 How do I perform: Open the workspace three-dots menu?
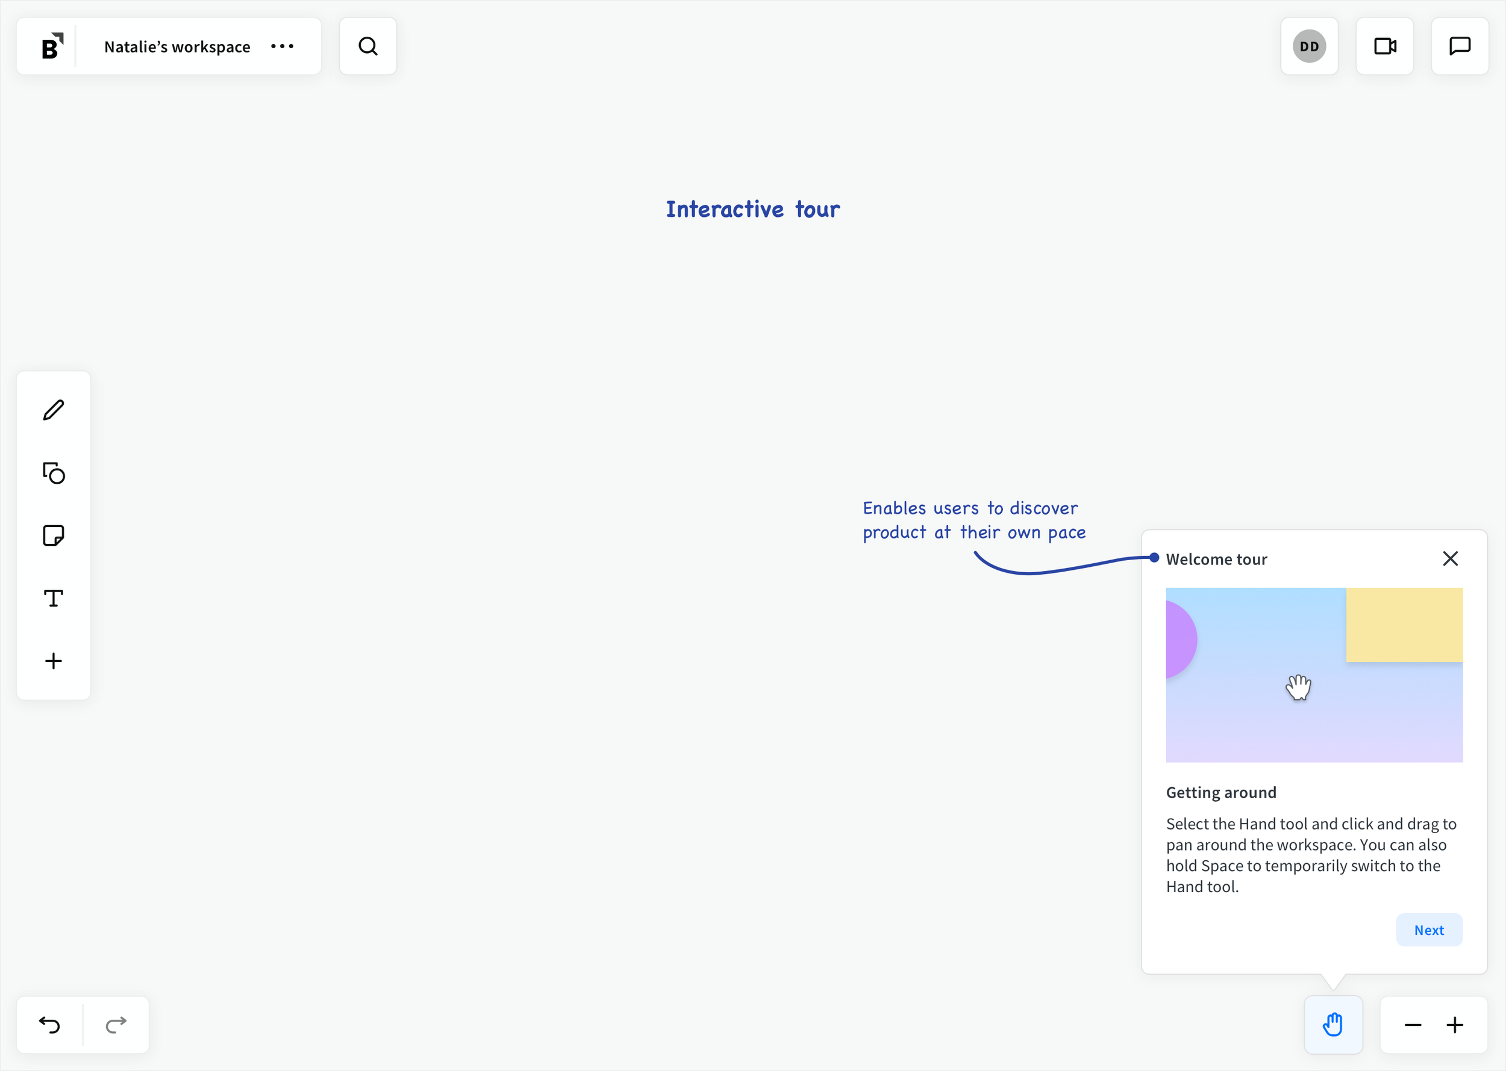point(282,46)
